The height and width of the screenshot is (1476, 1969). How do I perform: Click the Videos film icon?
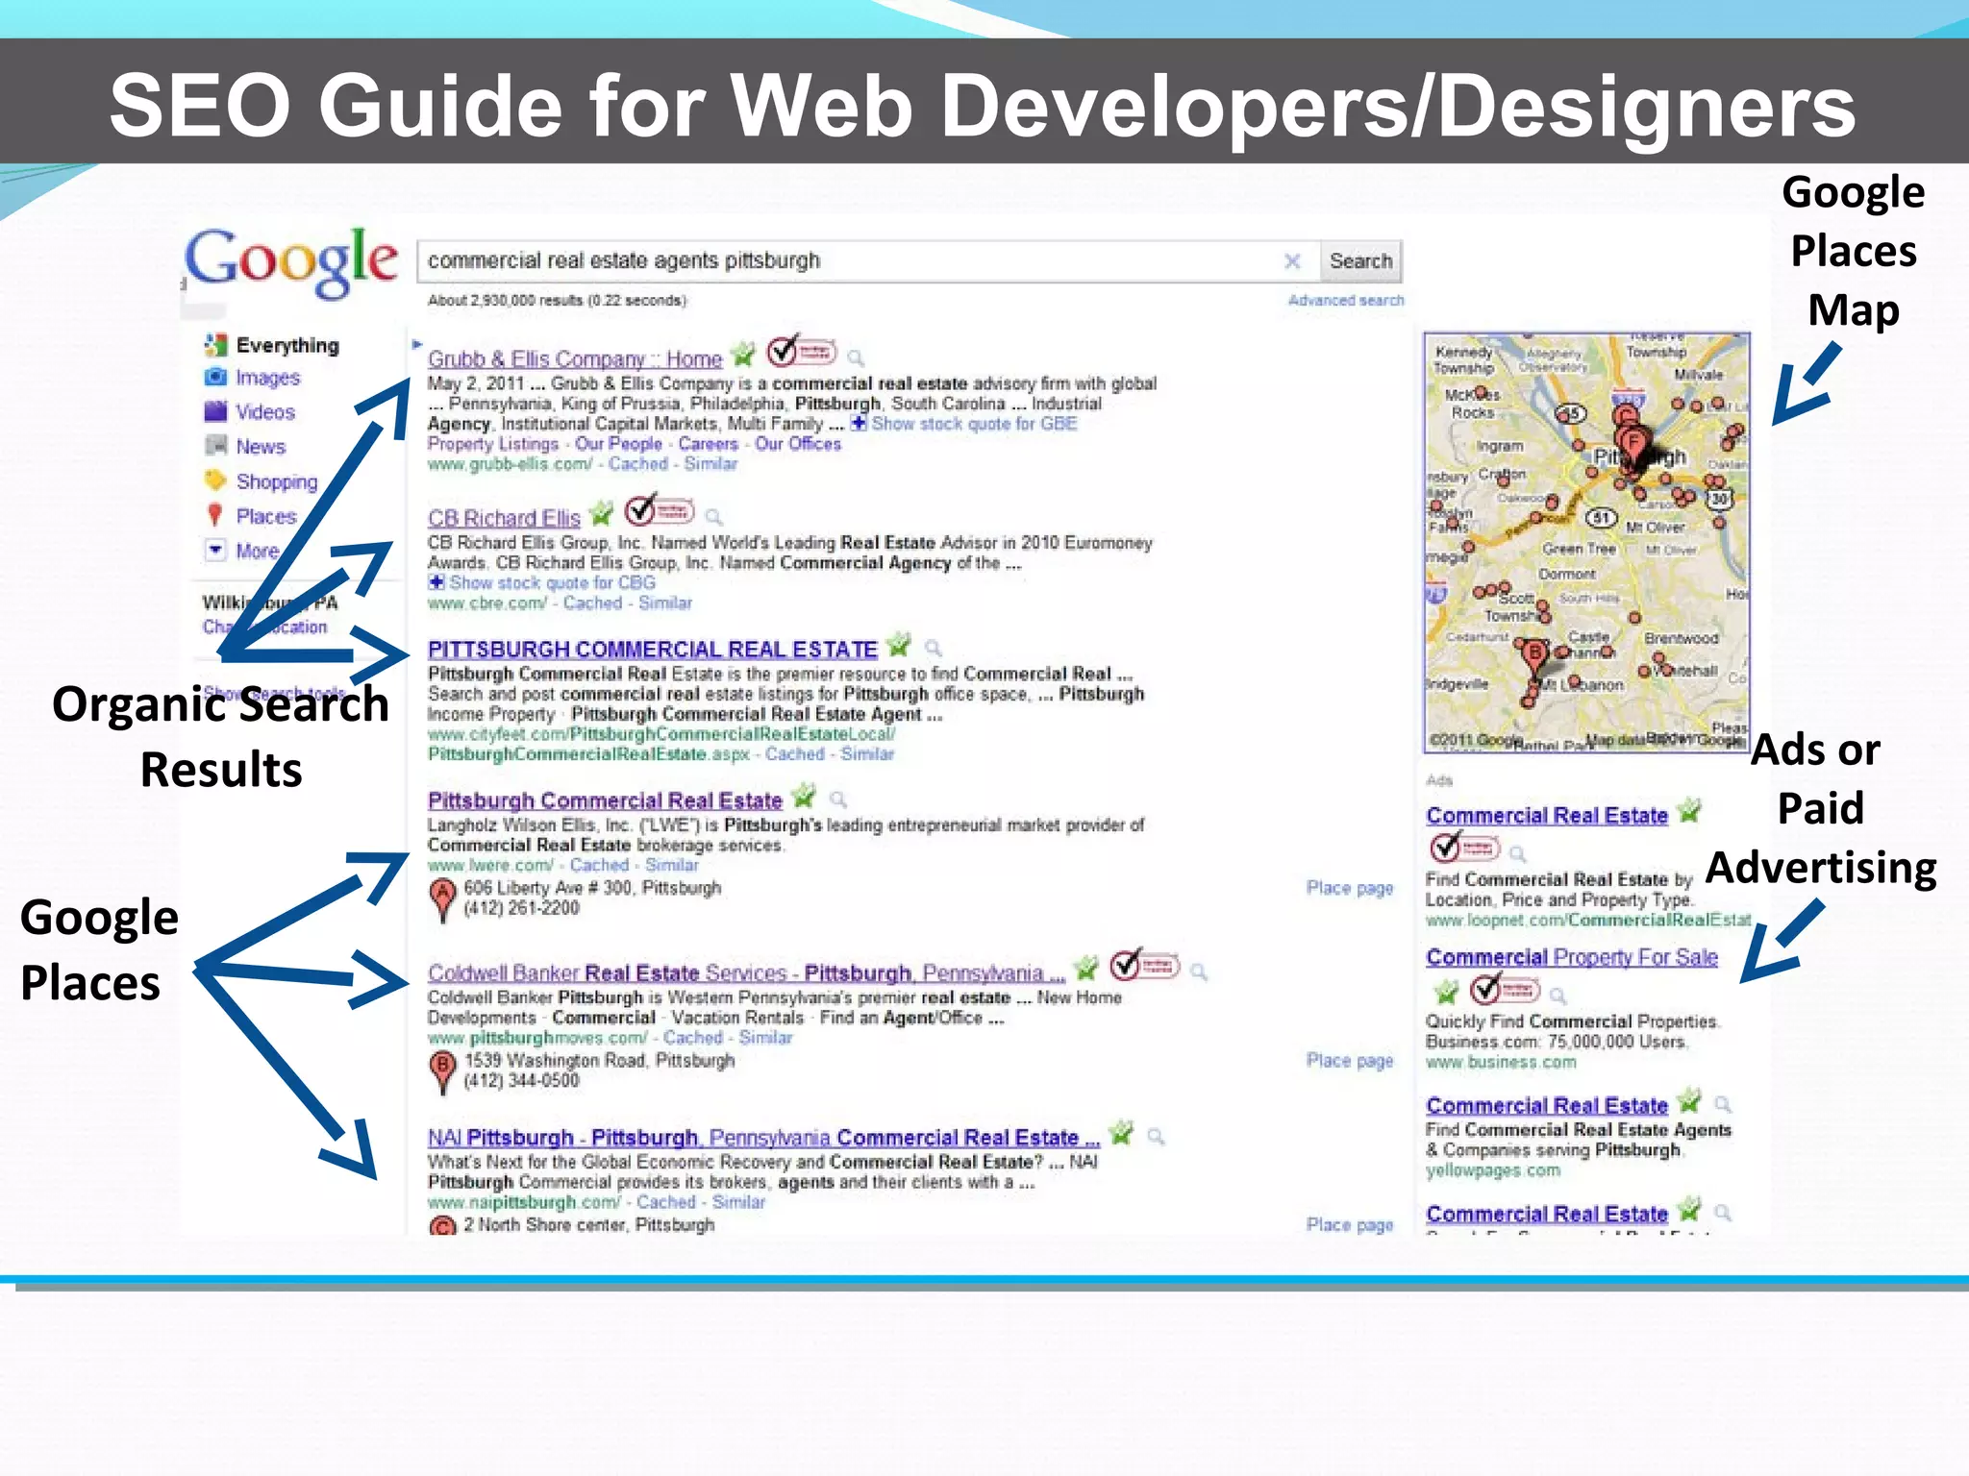(215, 411)
